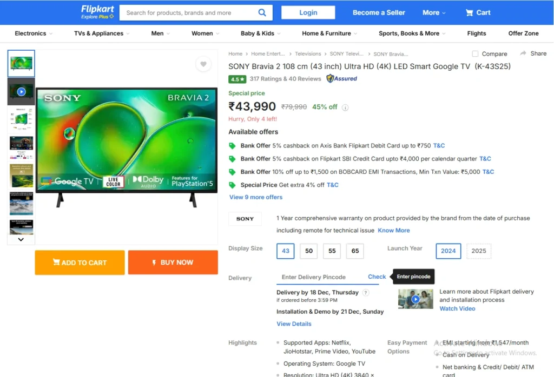Expand TVs & Appliances category menu
Image resolution: width=554 pixels, height=377 pixels.
[102, 33]
